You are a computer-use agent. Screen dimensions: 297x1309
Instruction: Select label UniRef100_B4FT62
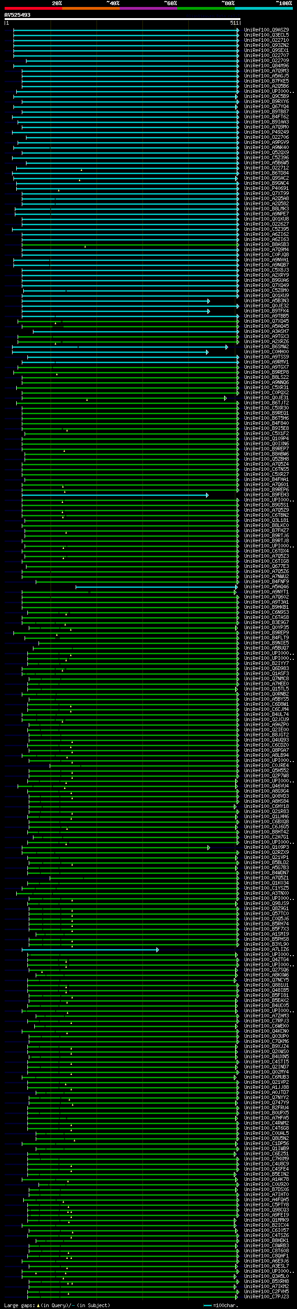(x=266, y=117)
